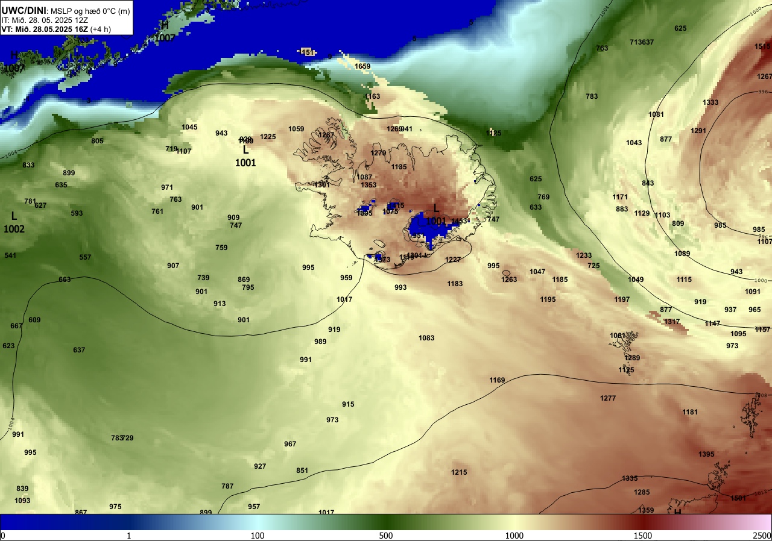This screenshot has width=772, height=541.
Task: Click the value 1353 over Iceland
Action: pos(369,185)
